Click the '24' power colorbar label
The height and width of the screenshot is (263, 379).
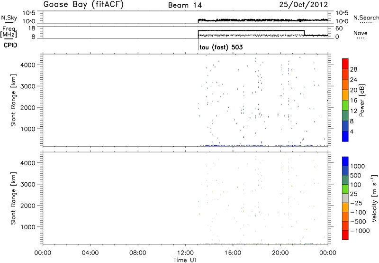coord(353,80)
